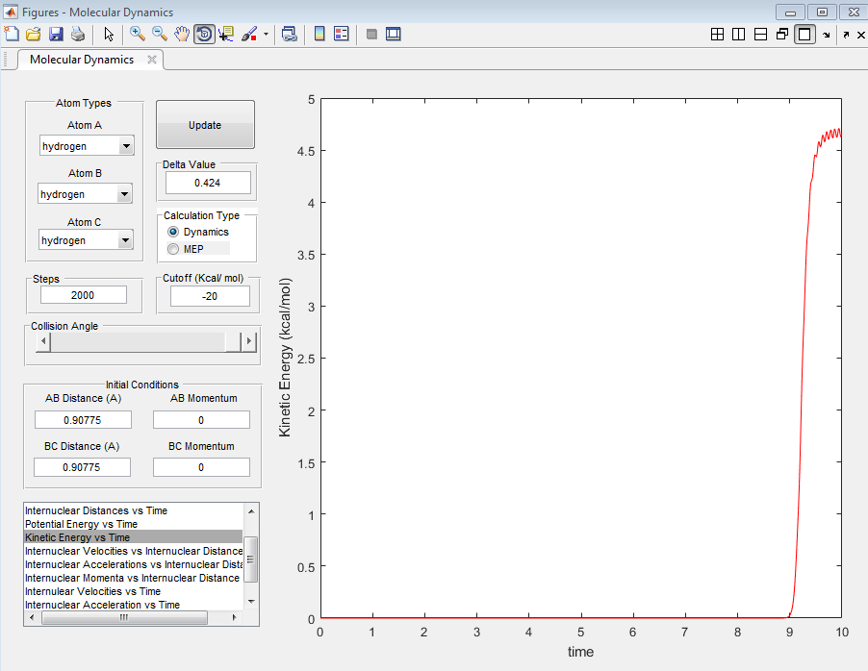
Task: Insert a colorbar from the toolbar
Action: coord(320,34)
